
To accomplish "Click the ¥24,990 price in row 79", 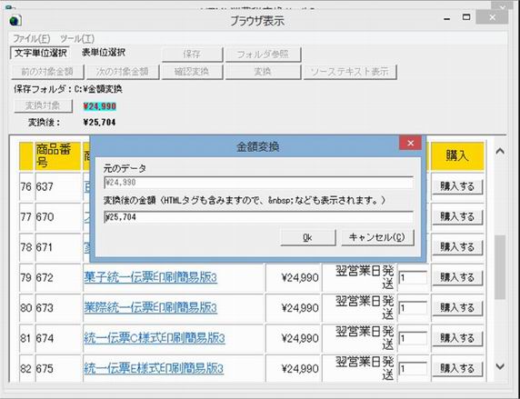I will [x=300, y=277].
